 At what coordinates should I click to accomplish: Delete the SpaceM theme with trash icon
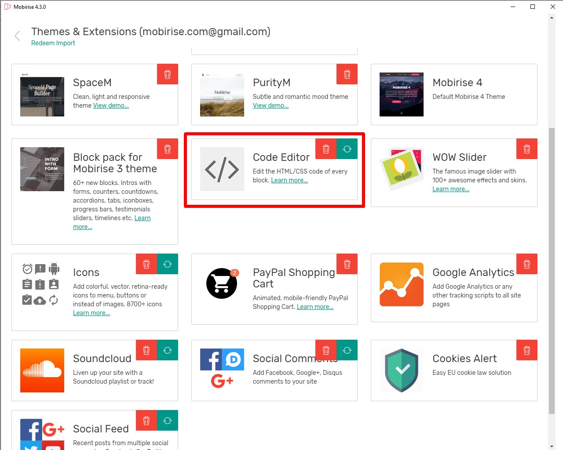(168, 74)
